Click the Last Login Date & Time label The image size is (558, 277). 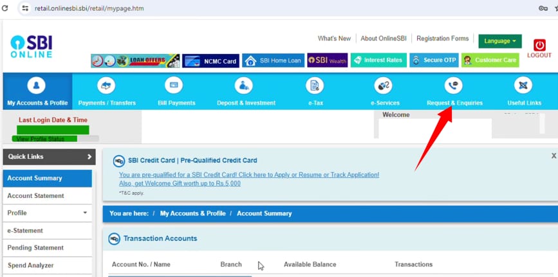(x=53, y=120)
